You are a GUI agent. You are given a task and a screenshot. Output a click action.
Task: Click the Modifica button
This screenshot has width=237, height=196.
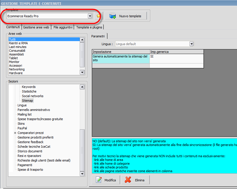106,180
